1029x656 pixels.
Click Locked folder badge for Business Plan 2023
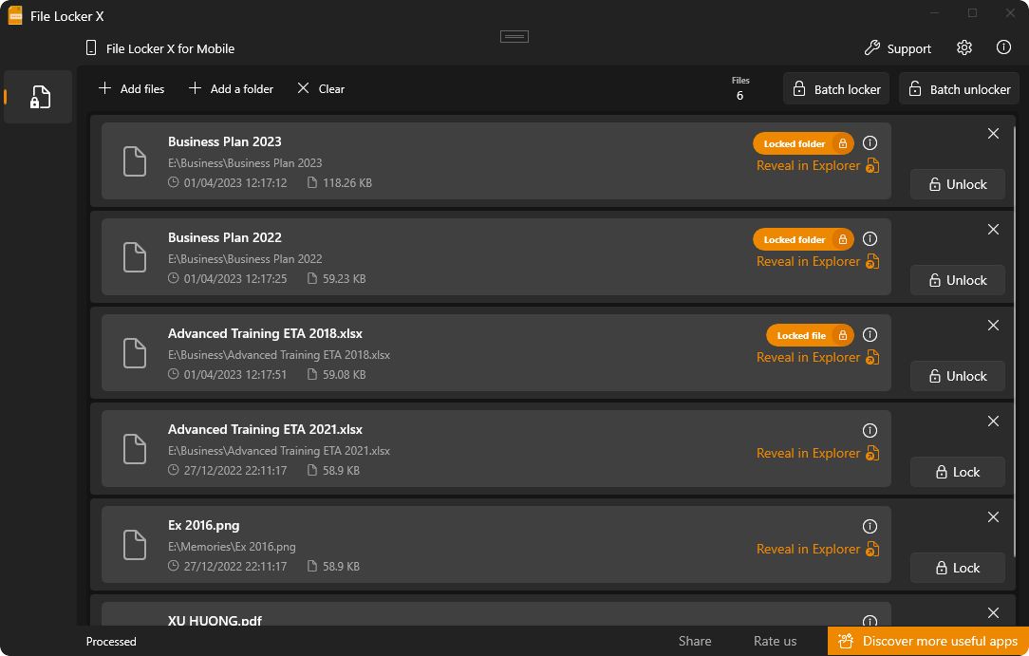(x=803, y=143)
